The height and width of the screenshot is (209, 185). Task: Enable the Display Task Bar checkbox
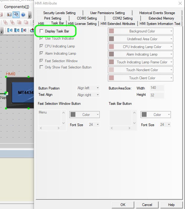pyautogui.click(x=41, y=31)
